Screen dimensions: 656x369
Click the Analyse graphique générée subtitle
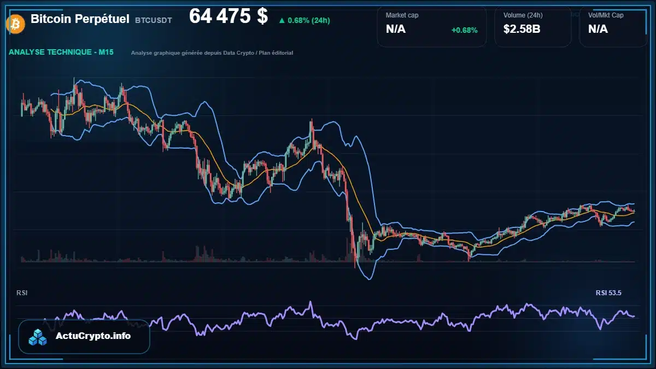pyautogui.click(x=212, y=53)
